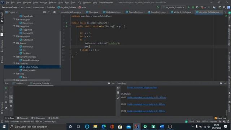Open Event Log button in status bar
Screen dimensions: 231x130
pos(220,118)
